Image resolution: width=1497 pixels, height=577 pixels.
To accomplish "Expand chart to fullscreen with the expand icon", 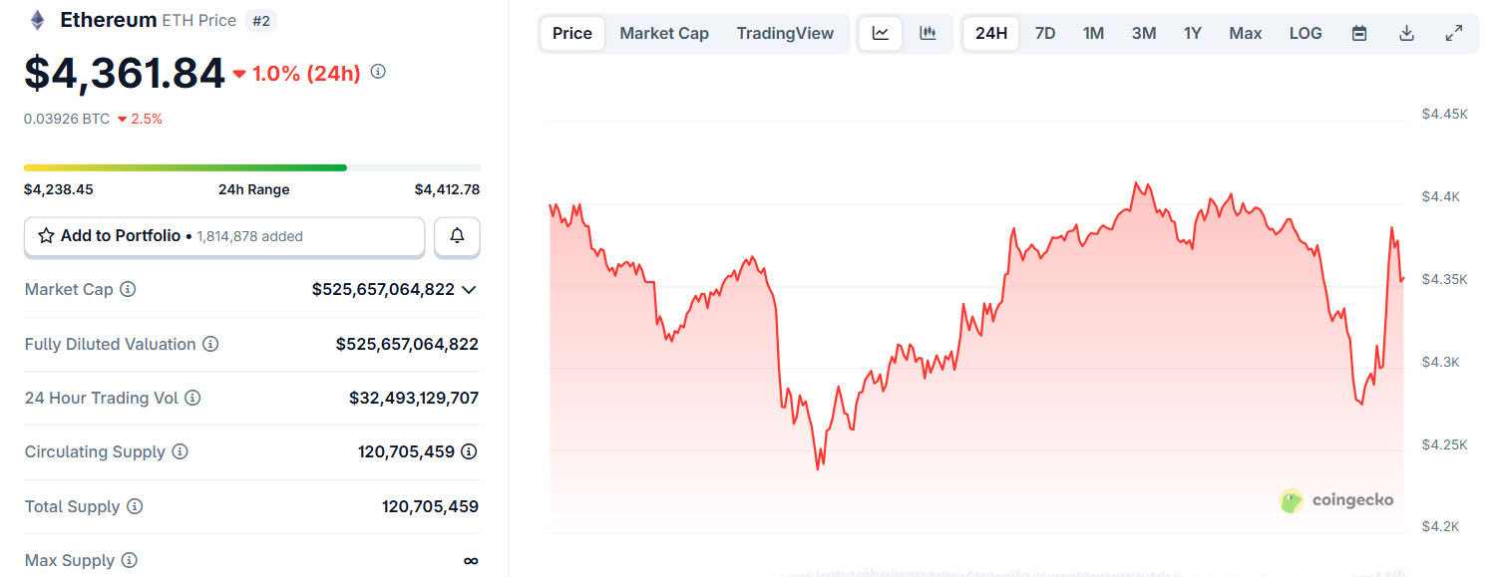I will point(1454,33).
